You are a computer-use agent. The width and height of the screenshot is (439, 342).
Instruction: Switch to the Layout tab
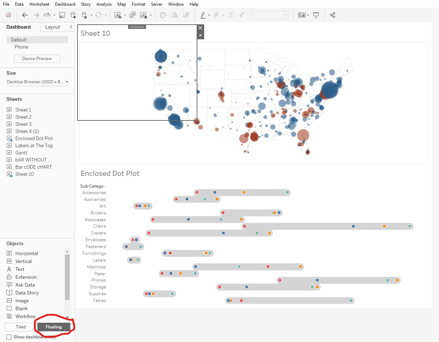[x=52, y=27]
